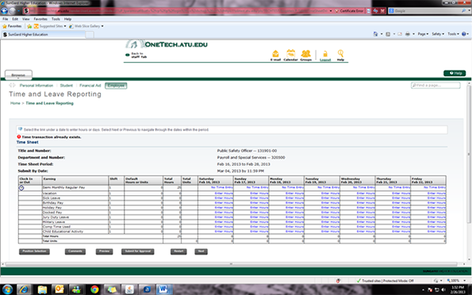Click the Submit for Approval button

click(x=138, y=251)
